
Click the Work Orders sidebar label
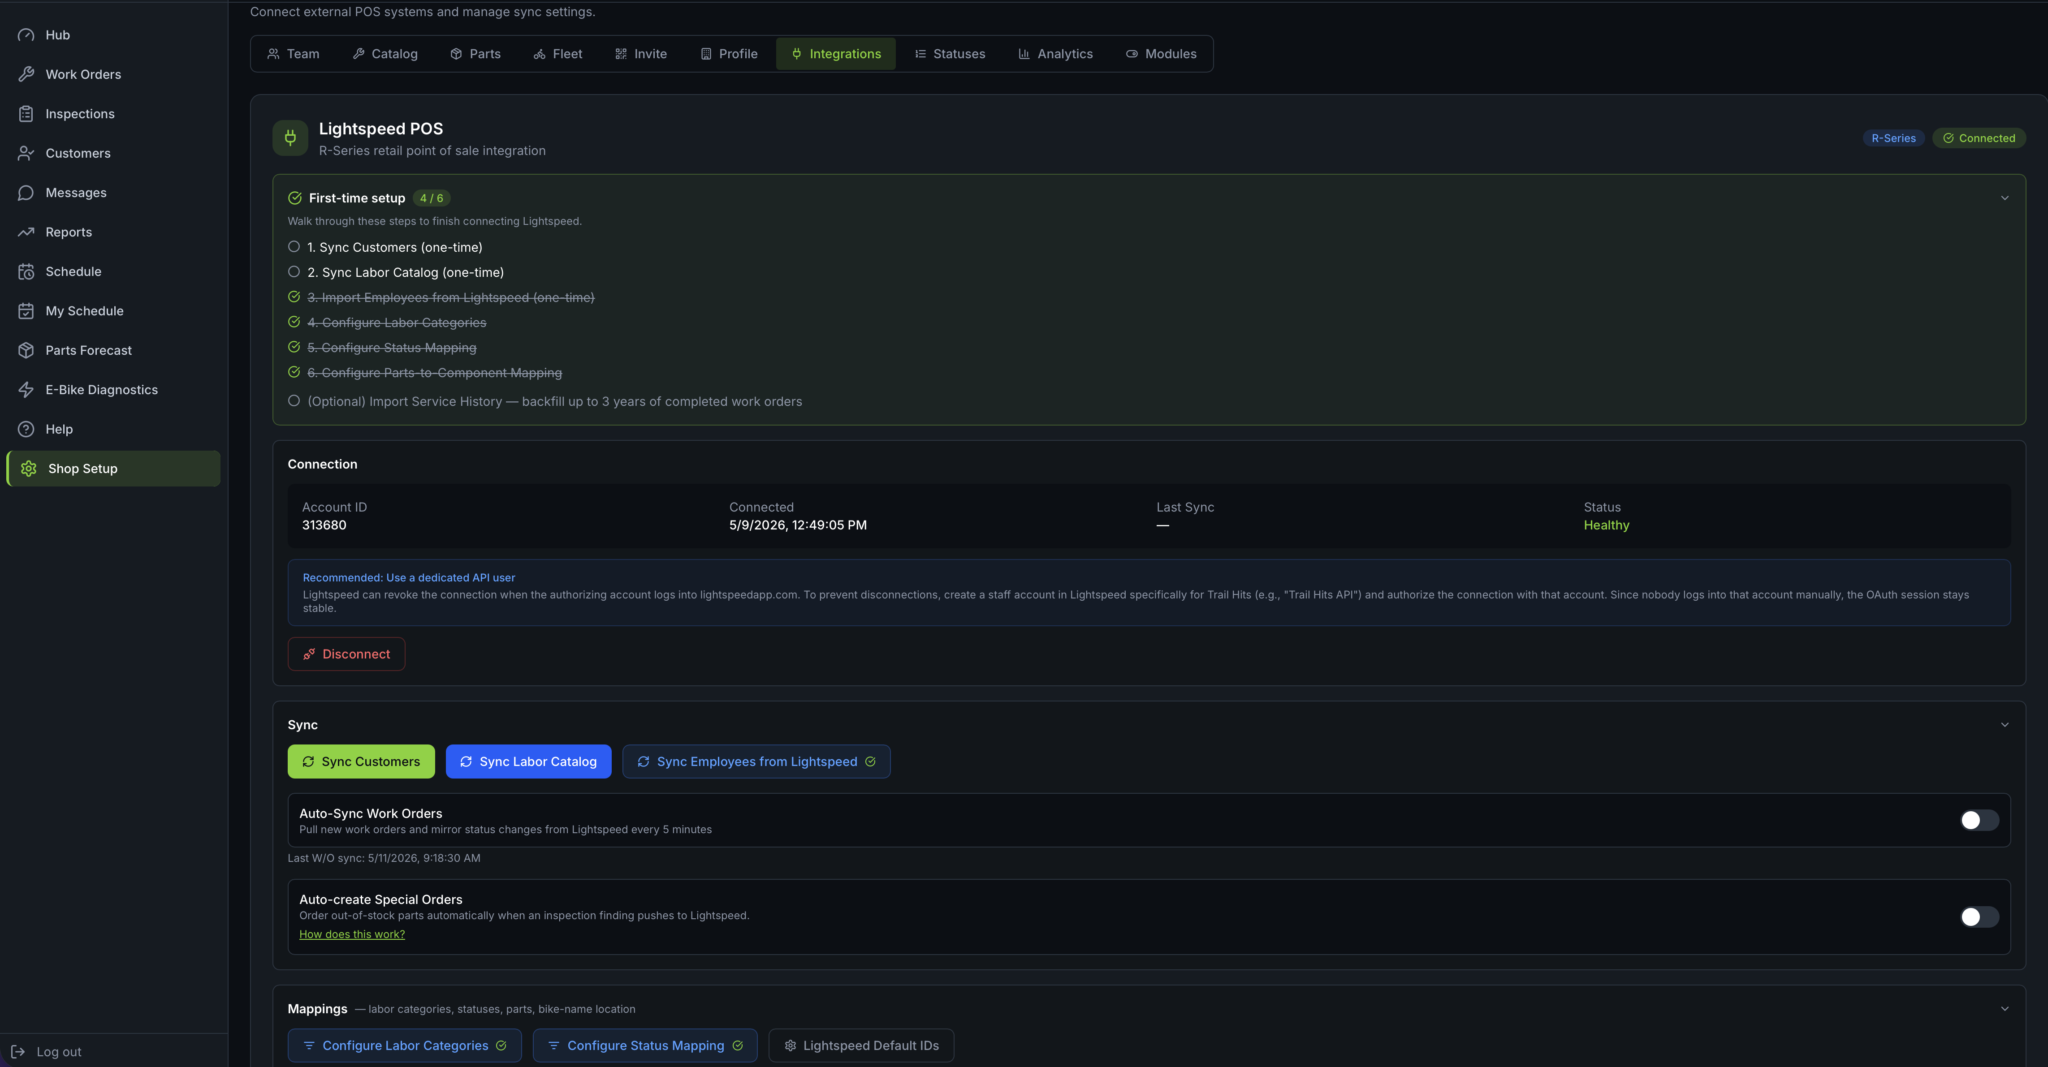point(83,74)
